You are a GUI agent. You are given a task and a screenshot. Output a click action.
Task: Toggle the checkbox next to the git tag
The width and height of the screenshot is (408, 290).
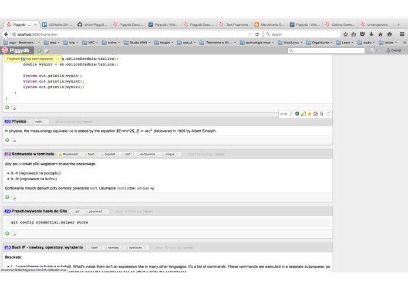81,211
